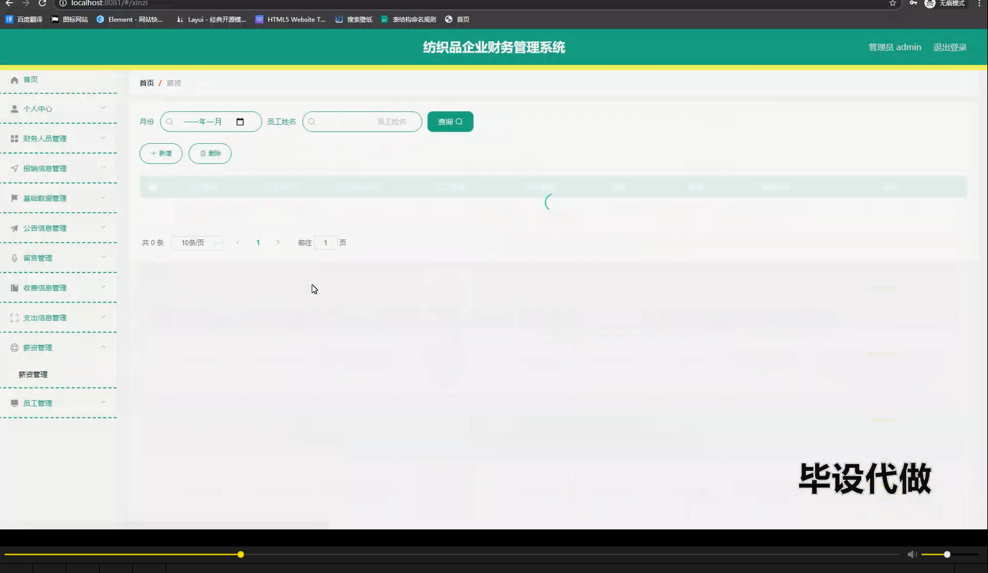The width and height of the screenshot is (988, 573).
Task: Select 公告信息管理 in the sidebar menu
Action: (44, 228)
